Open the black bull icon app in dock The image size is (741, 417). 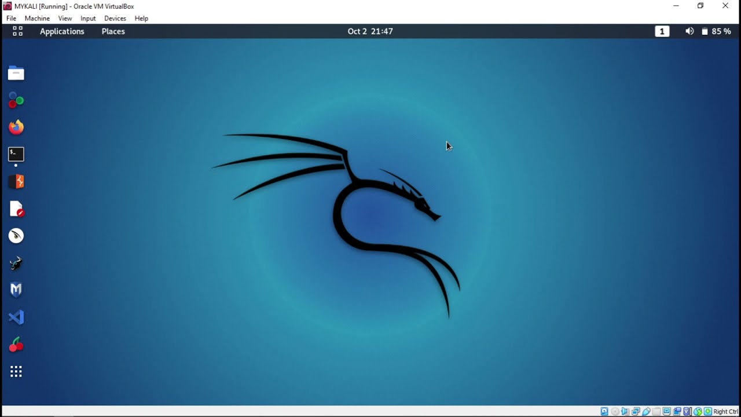click(16, 263)
